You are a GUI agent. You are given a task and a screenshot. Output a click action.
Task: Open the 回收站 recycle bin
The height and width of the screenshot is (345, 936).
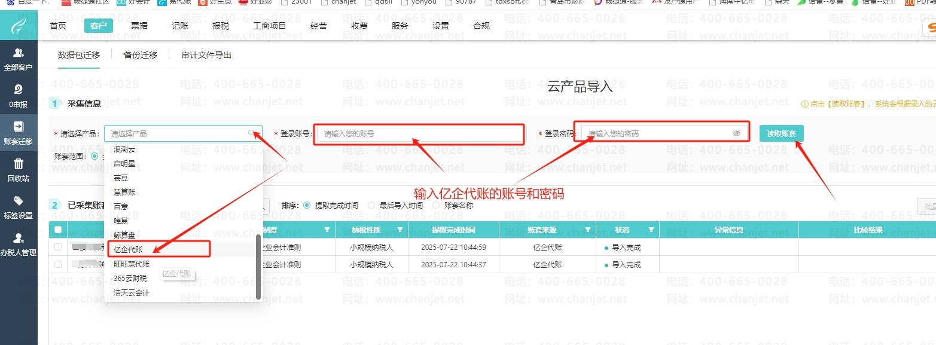tap(19, 170)
